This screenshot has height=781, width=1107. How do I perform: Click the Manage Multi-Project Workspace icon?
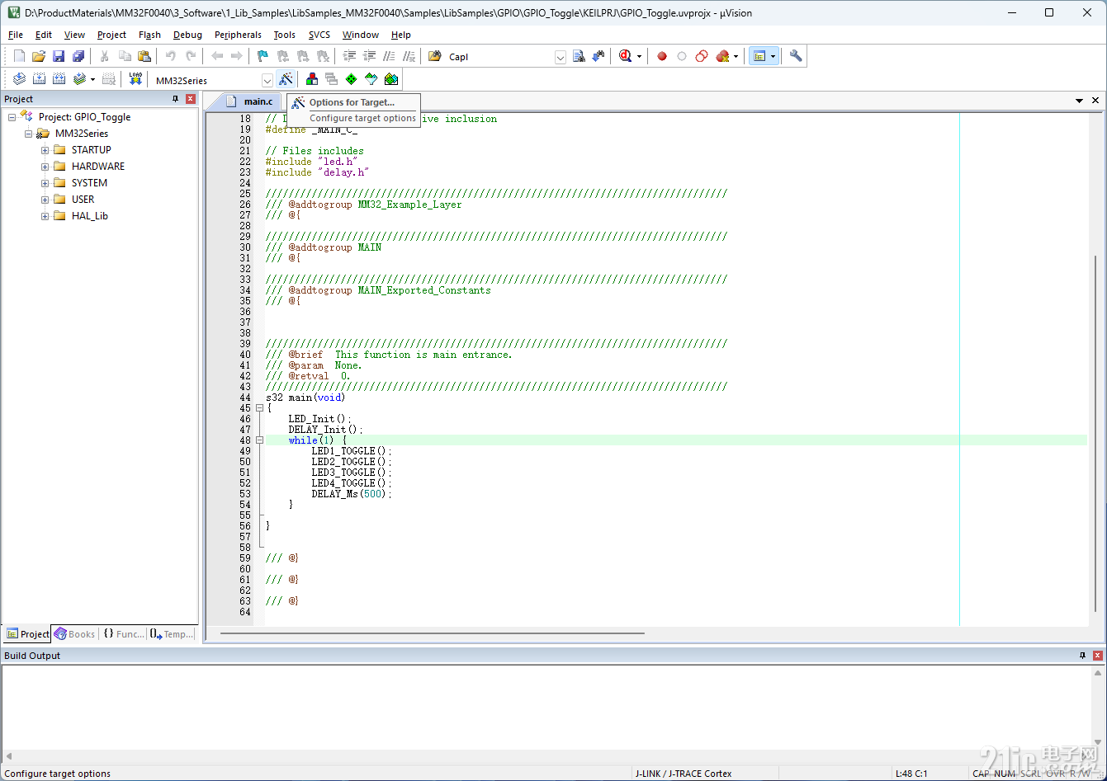click(x=332, y=79)
